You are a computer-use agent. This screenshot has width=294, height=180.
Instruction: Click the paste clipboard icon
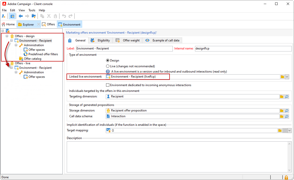tap(55, 16)
